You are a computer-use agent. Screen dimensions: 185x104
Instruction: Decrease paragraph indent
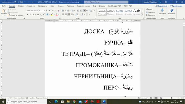coord(78,11)
